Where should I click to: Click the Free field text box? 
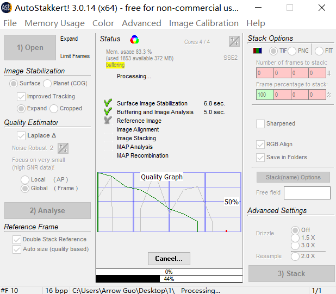(x=307, y=193)
